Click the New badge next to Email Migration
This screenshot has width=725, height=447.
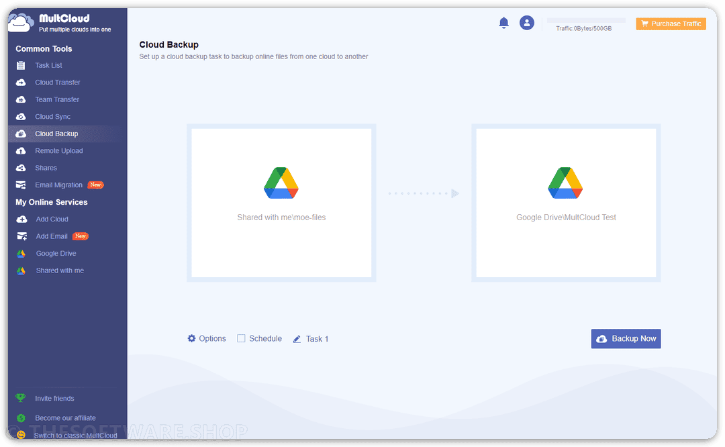pos(96,185)
